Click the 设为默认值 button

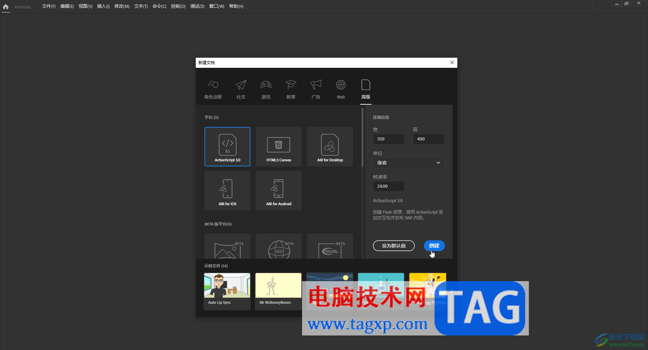(x=394, y=246)
